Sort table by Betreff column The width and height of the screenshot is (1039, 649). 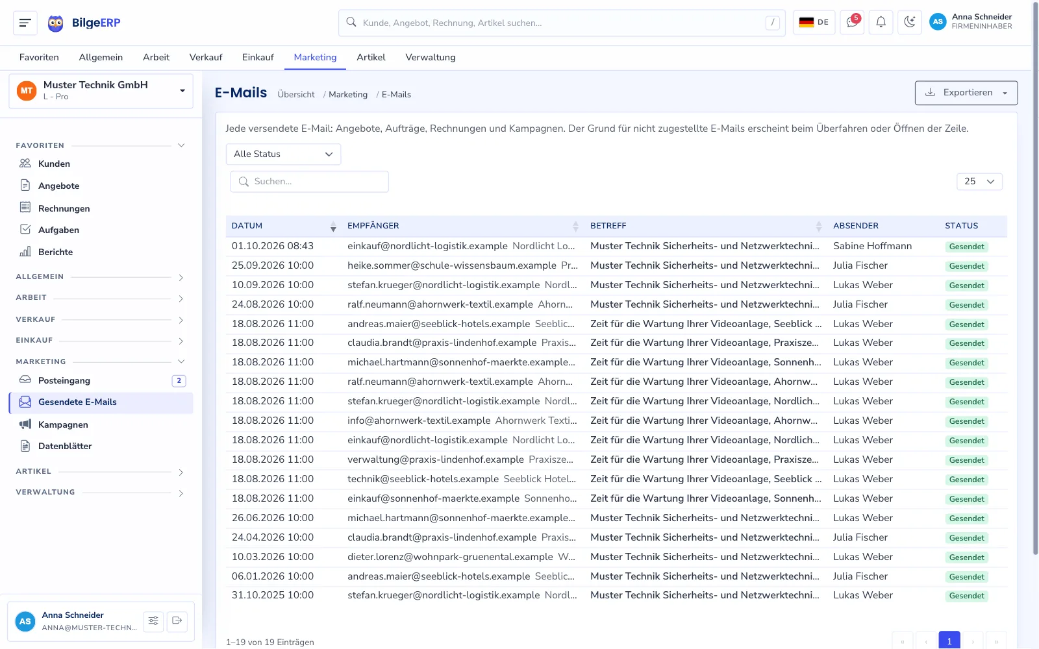[x=706, y=226]
